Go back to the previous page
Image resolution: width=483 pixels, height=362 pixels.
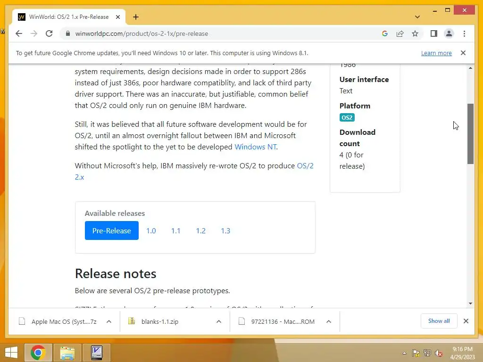[x=19, y=33]
